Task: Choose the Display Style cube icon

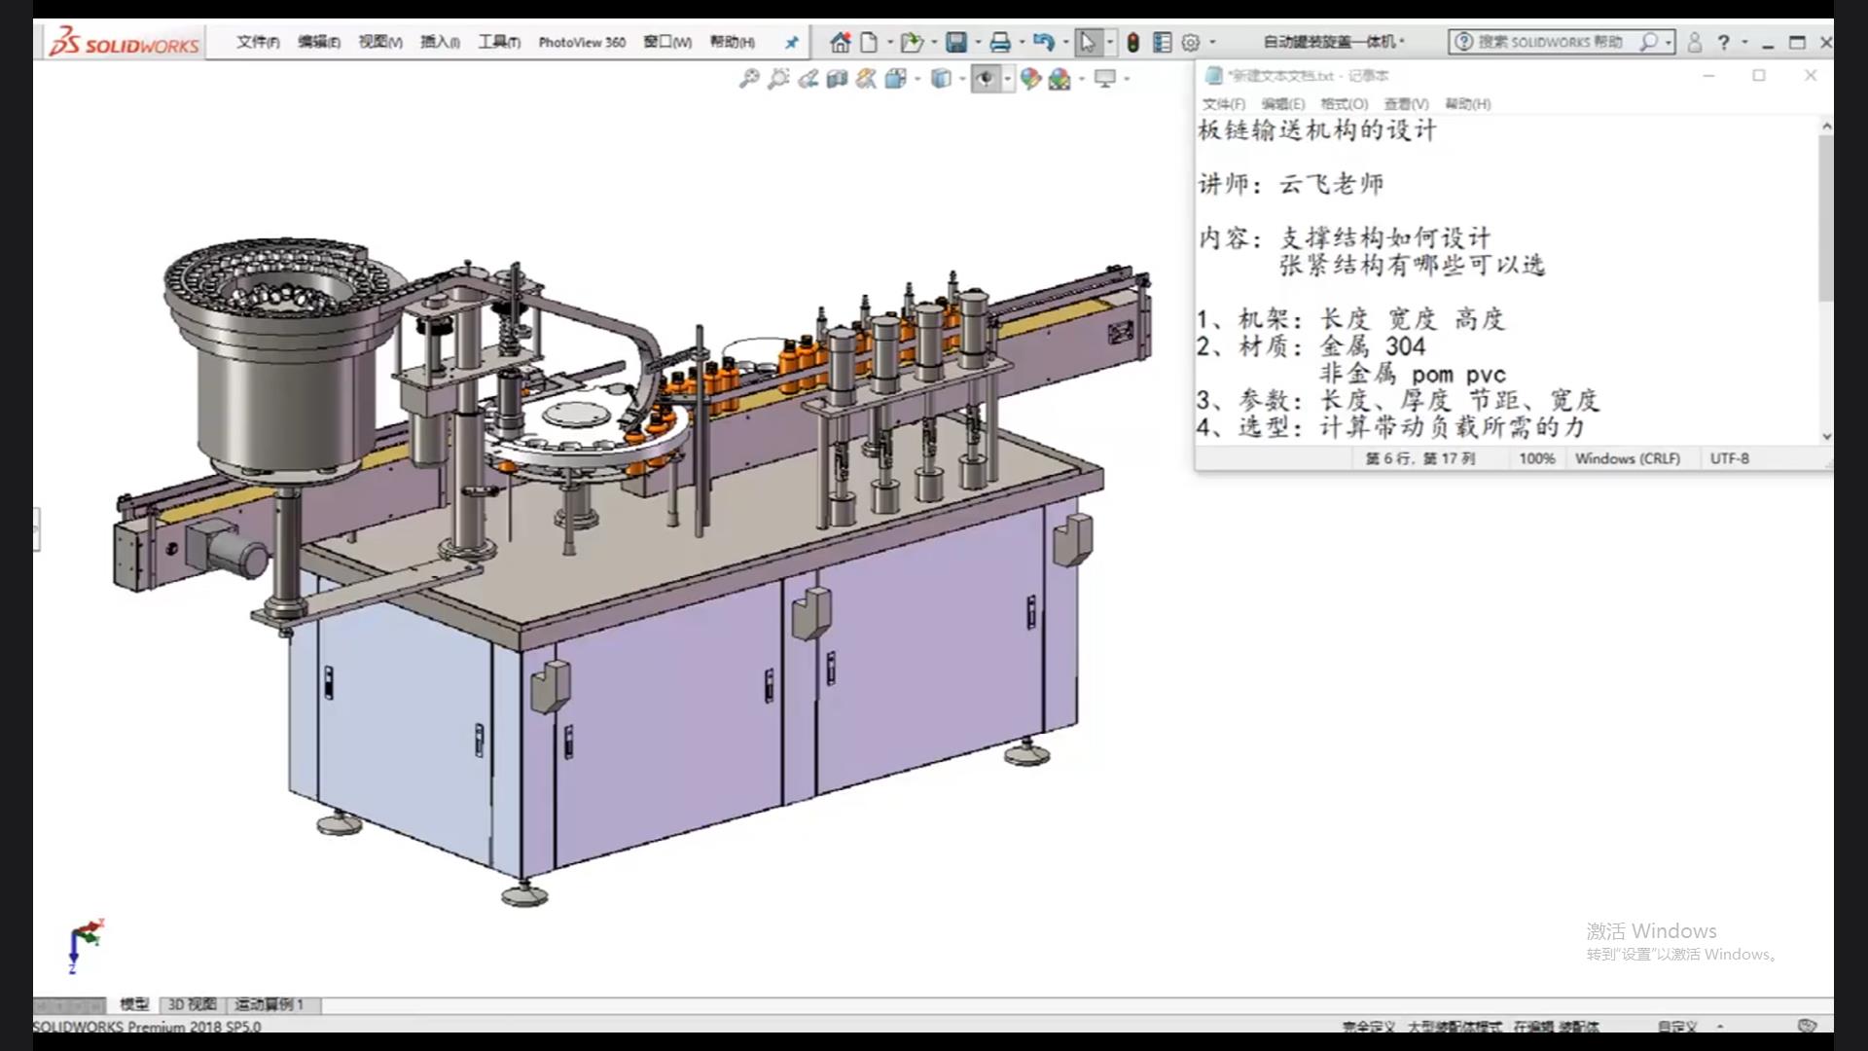Action: coord(941,79)
